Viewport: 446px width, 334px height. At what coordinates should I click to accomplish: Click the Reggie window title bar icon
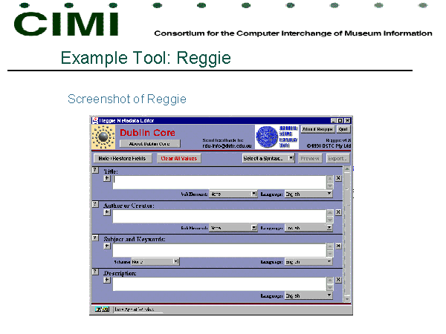click(x=94, y=120)
